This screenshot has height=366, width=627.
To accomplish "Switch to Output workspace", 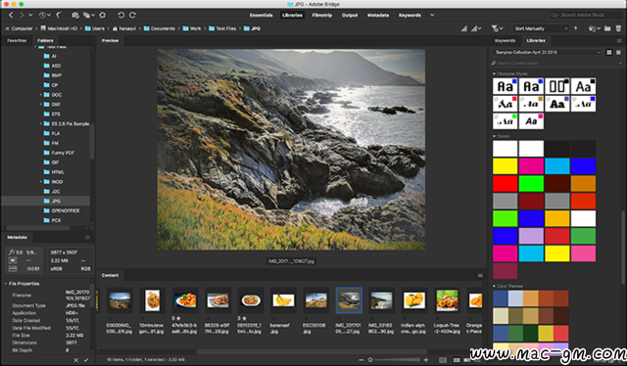I will pos(350,16).
